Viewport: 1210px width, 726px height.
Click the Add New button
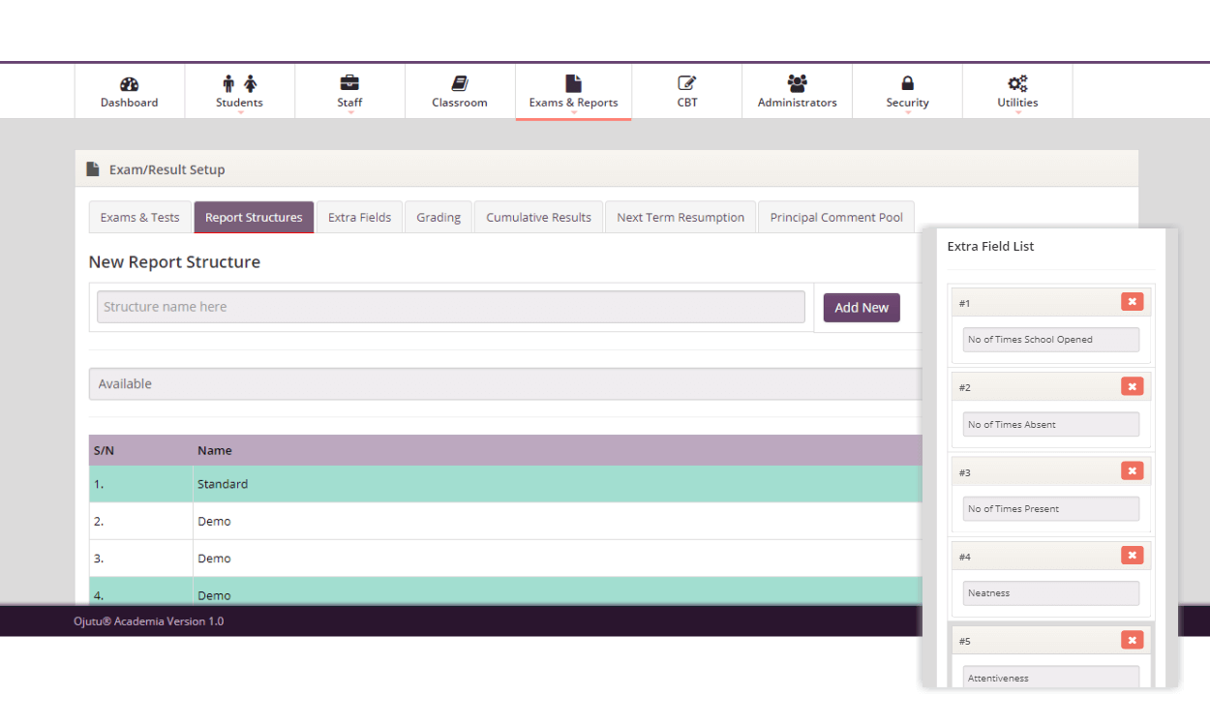[x=862, y=308]
